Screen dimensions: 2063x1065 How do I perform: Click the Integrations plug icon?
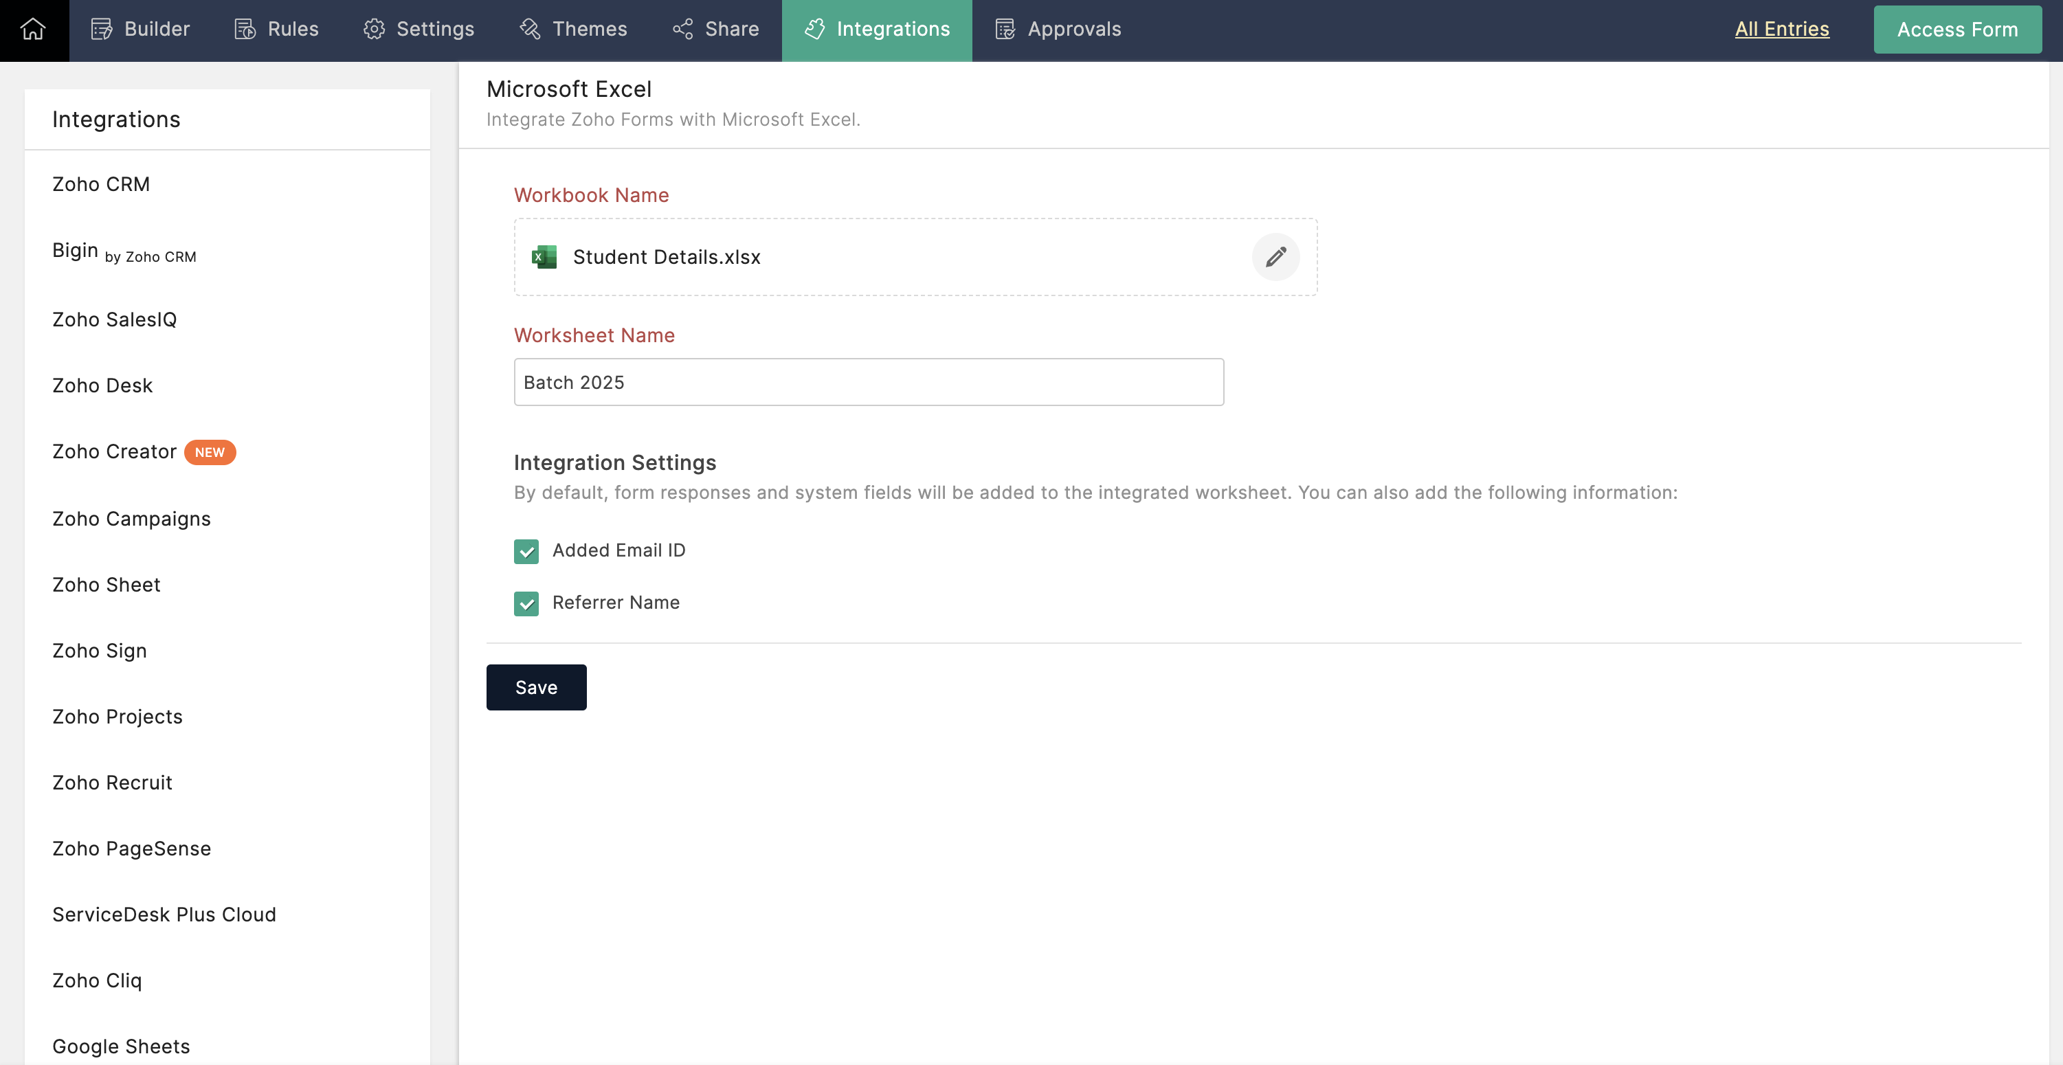[x=814, y=30]
